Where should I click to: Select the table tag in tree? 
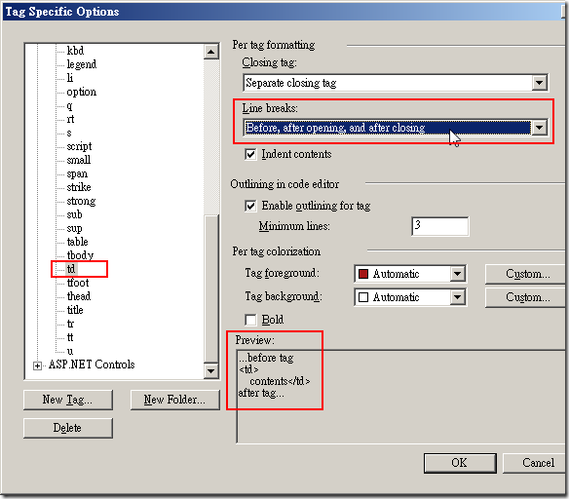pos(77,242)
